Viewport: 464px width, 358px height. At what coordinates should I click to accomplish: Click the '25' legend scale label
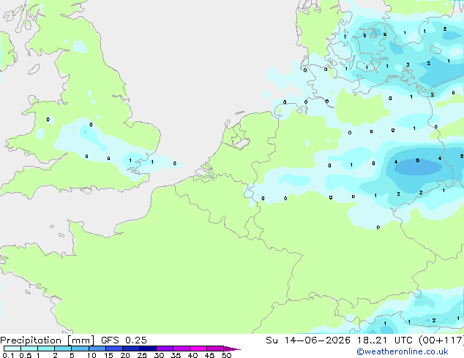[142, 355]
